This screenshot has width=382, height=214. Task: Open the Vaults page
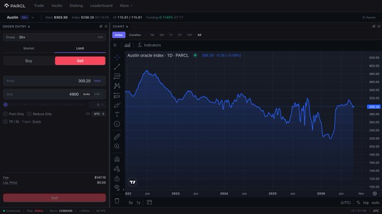57,6
